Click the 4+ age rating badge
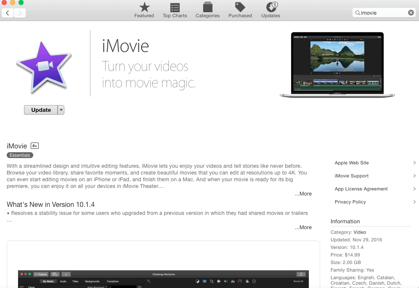Image resolution: width=419 pixels, height=288 pixels. [35, 146]
